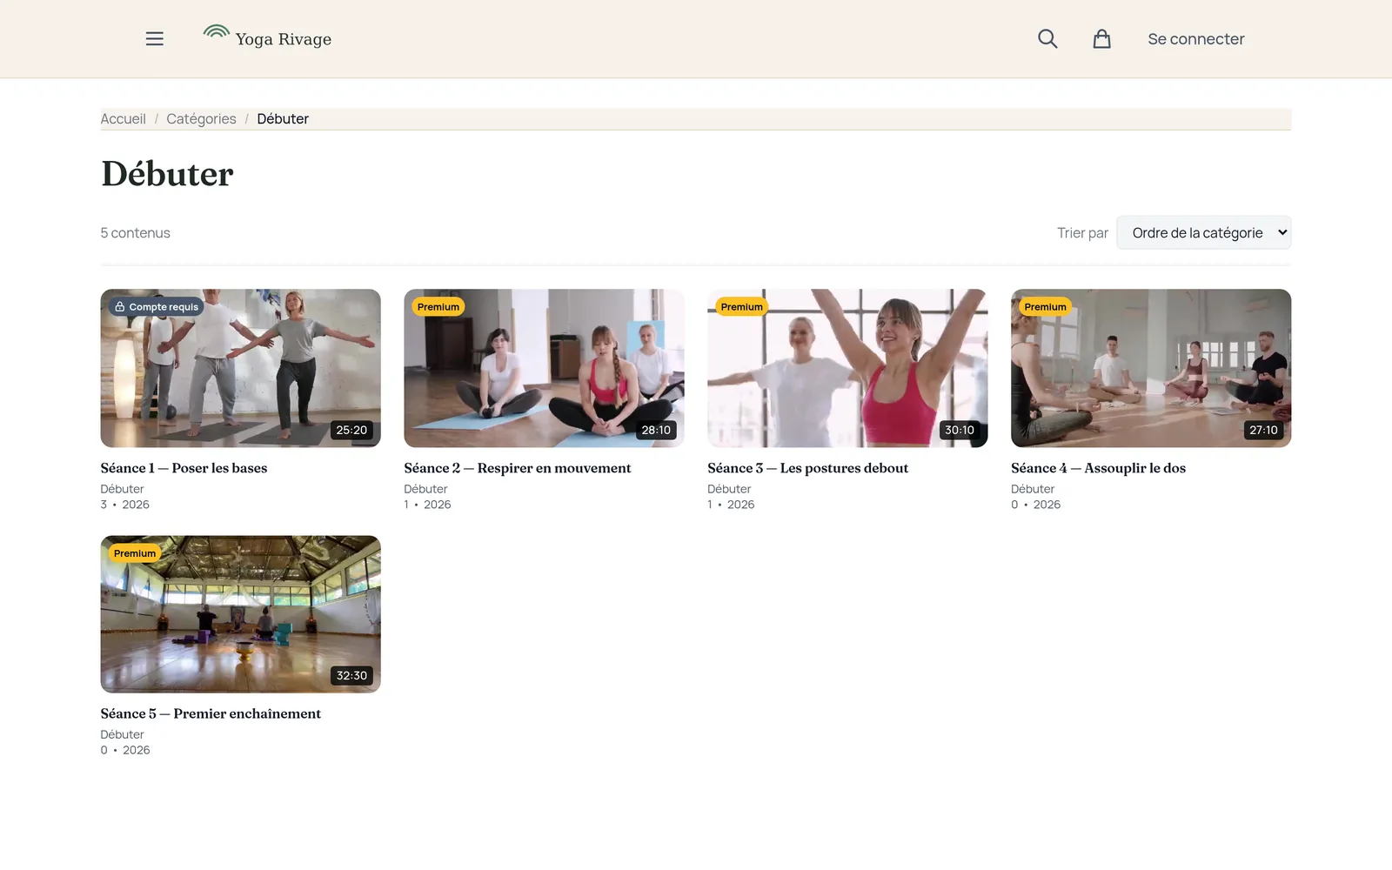Click the Débuter category label under Séance 3

[x=729, y=489]
